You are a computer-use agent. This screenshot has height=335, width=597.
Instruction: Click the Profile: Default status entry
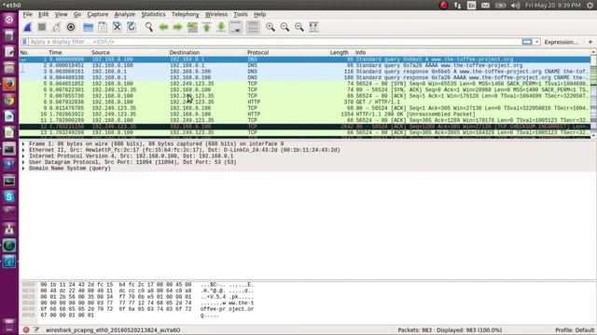click(x=575, y=330)
